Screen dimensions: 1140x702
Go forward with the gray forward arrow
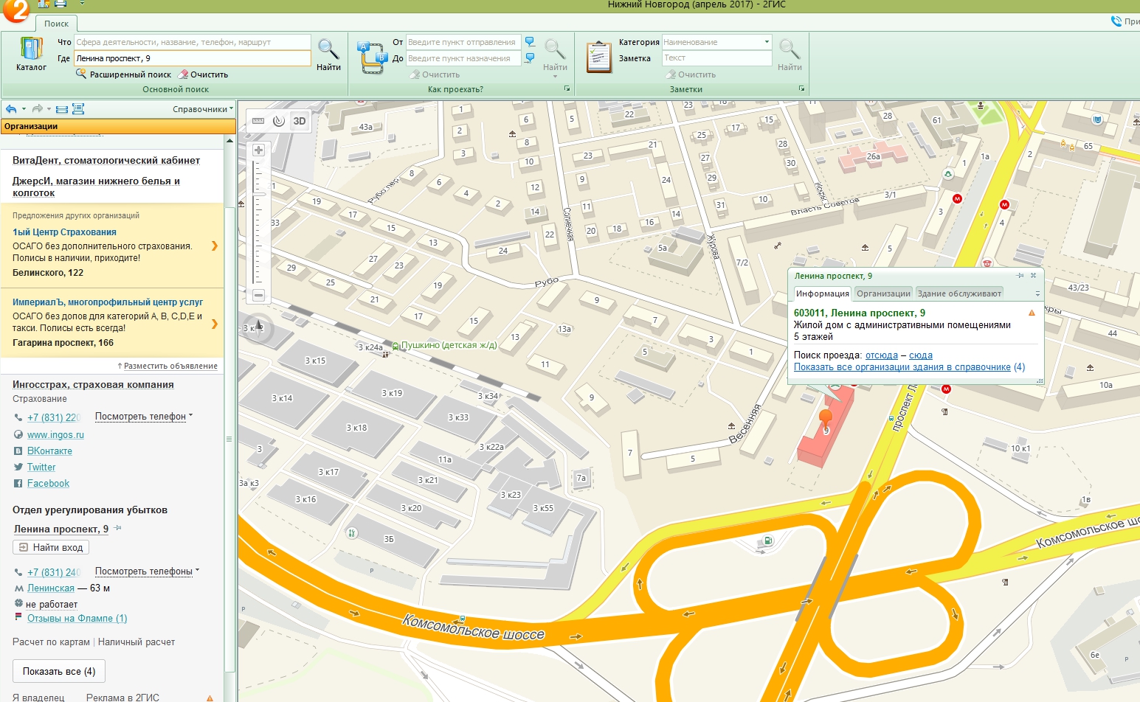[38, 109]
